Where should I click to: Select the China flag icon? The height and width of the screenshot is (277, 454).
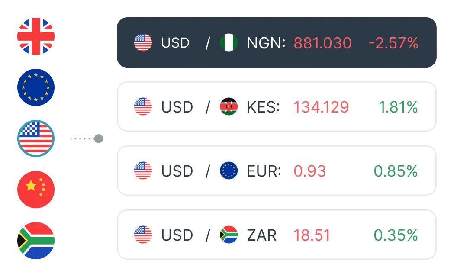click(x=36, y=190)
